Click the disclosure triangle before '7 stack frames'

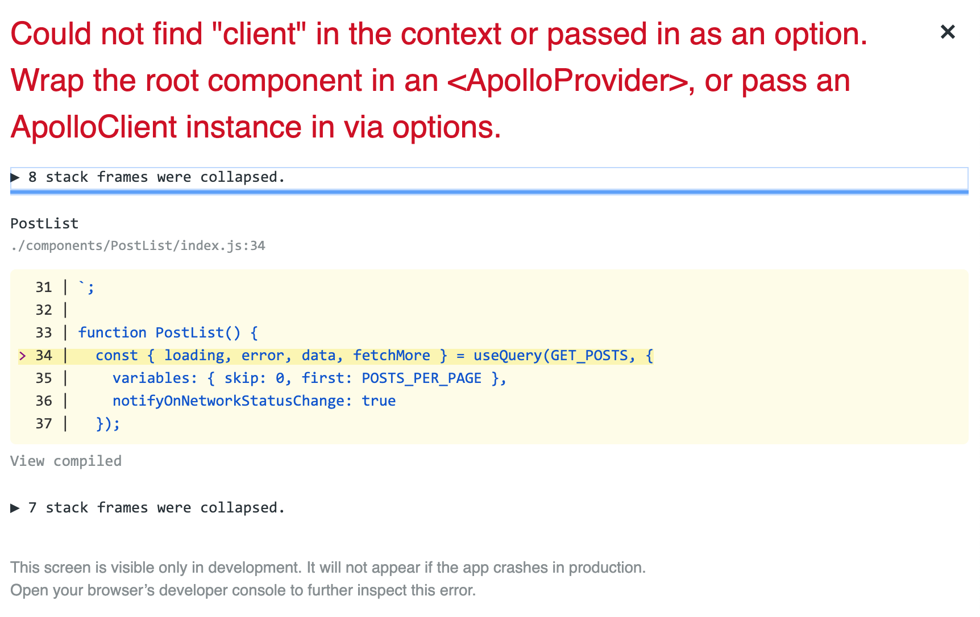[15, 507]
